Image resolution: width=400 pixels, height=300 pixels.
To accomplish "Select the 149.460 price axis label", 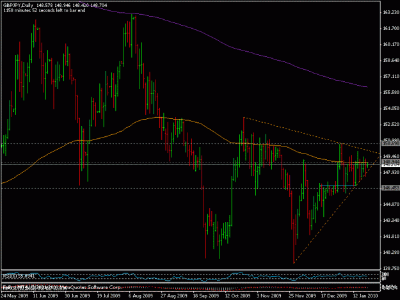I will pos(391,156).
